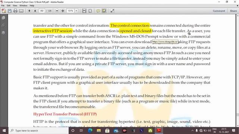Send file by email envelope icon
This screenshot has width=239, height=134.
coord(21,11)
